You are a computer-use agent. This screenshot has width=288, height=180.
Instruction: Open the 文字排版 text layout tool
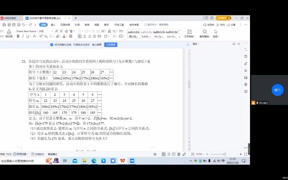point(189,34)
